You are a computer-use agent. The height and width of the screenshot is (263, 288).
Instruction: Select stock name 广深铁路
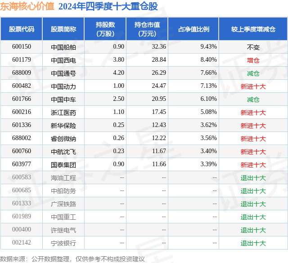pyautogui.click(x=63, y=204)
